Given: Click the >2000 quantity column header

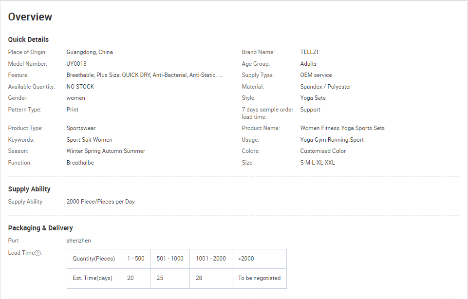Looking at the screenshot, I should tap(260, 259).
